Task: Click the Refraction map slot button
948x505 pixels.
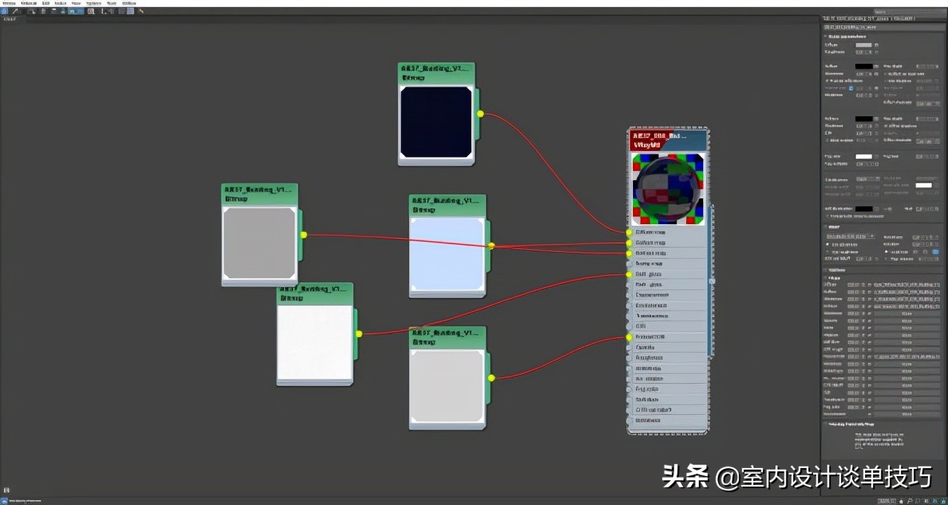Action: 908,306
